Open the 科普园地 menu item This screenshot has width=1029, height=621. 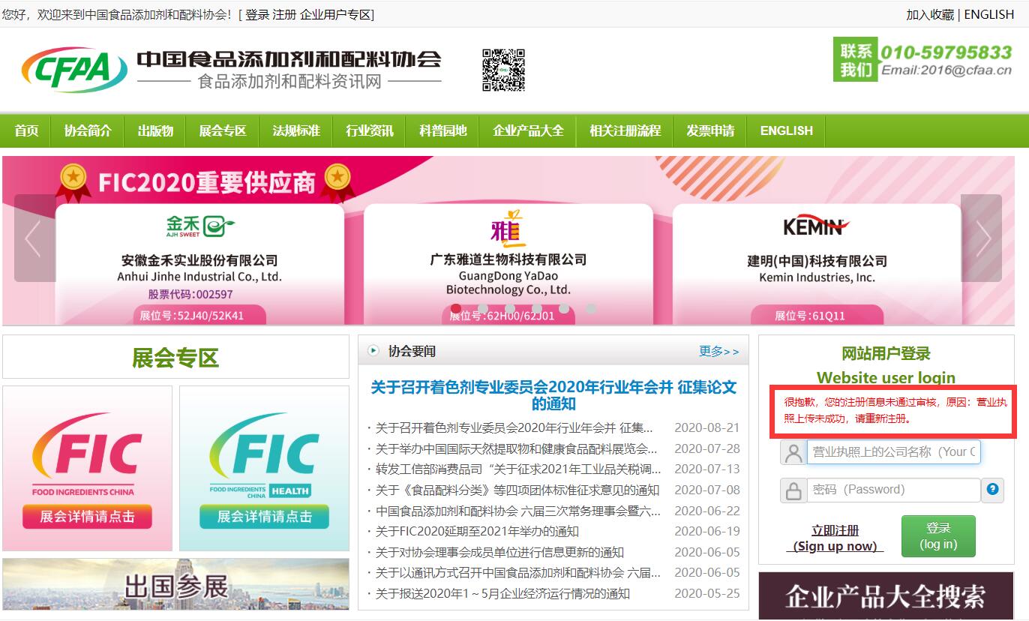tap(443, 130)
